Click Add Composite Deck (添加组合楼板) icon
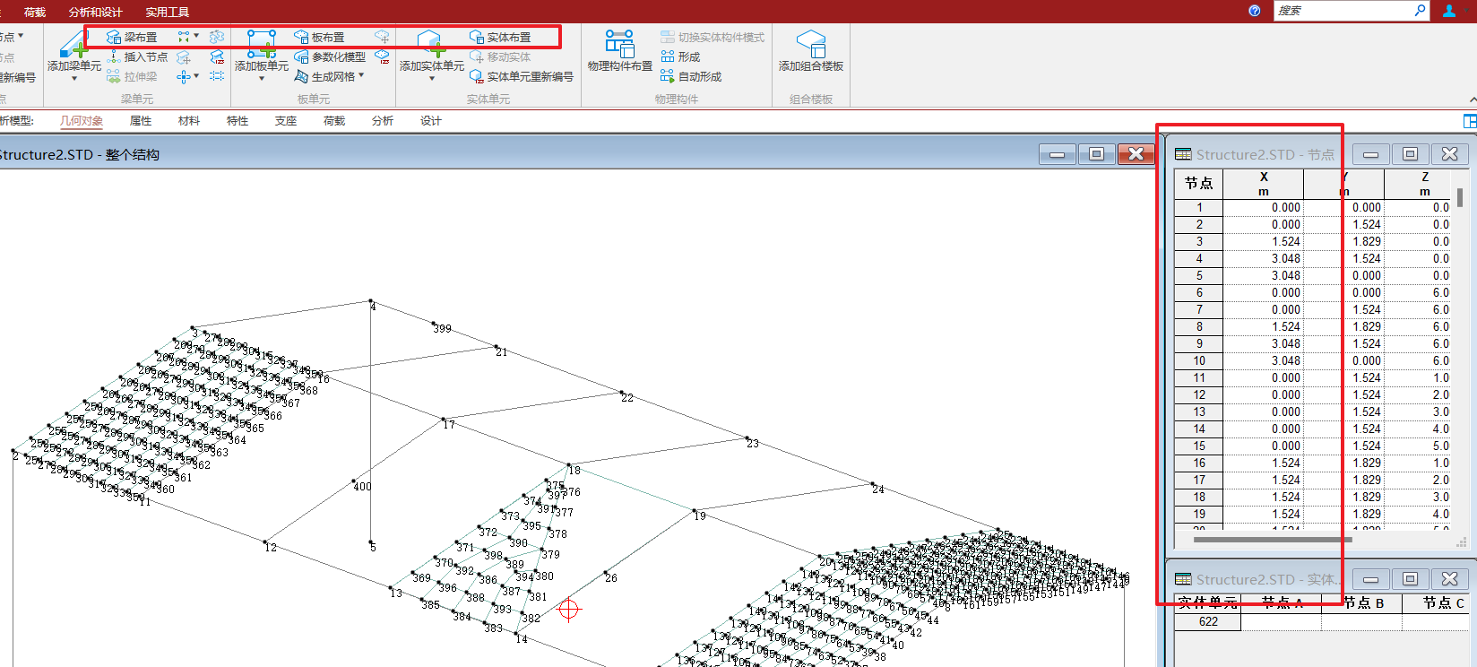 810,50
